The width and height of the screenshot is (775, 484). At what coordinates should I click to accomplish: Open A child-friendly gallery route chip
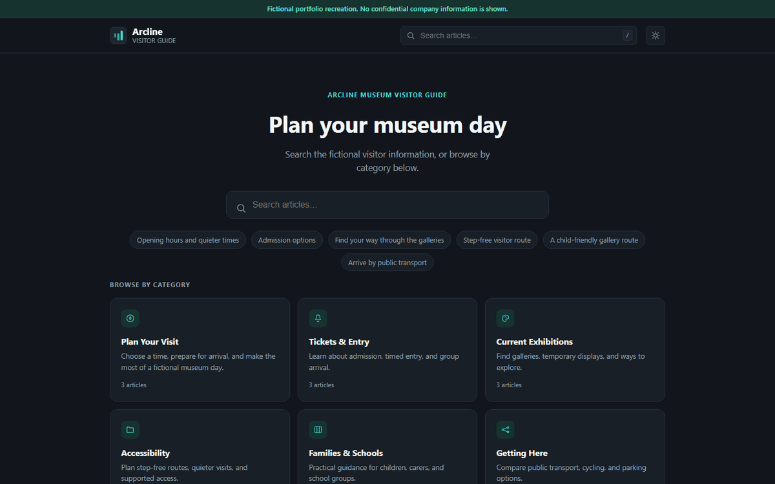pyautogui.click(x=594, y=240)
